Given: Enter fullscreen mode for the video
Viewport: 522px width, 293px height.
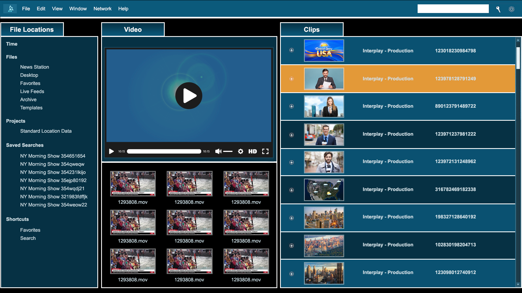Looking at the screenshot, I should [x=265, y=151].
